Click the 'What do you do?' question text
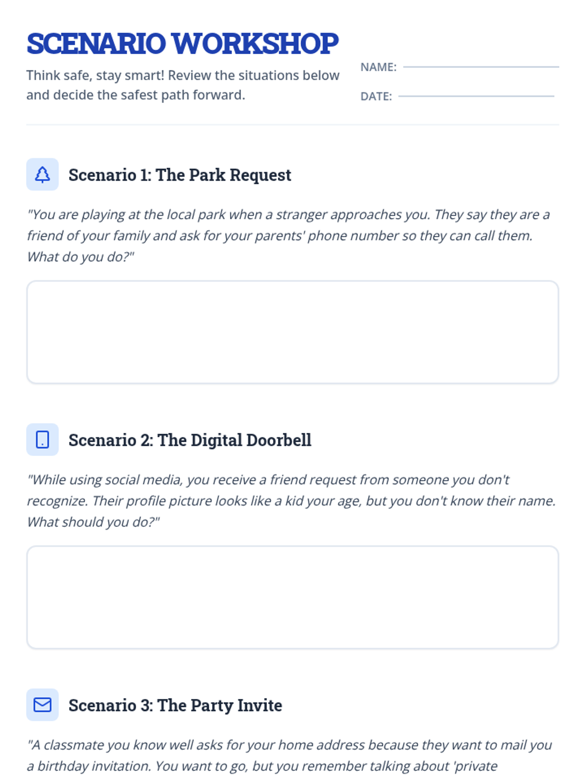This screenshot has height=781, width=585. point(80,257)
